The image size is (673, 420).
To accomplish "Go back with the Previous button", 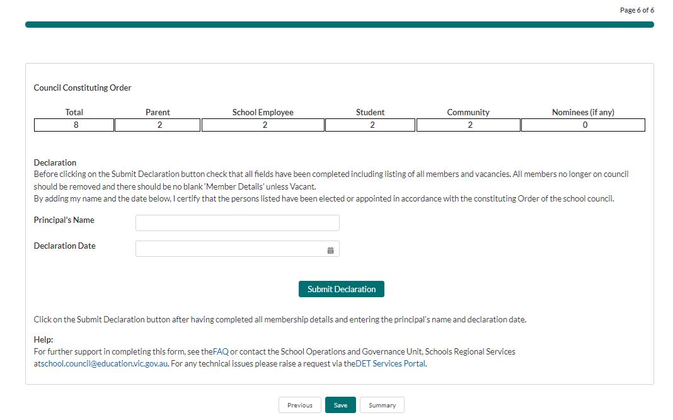I will point(299,405).
